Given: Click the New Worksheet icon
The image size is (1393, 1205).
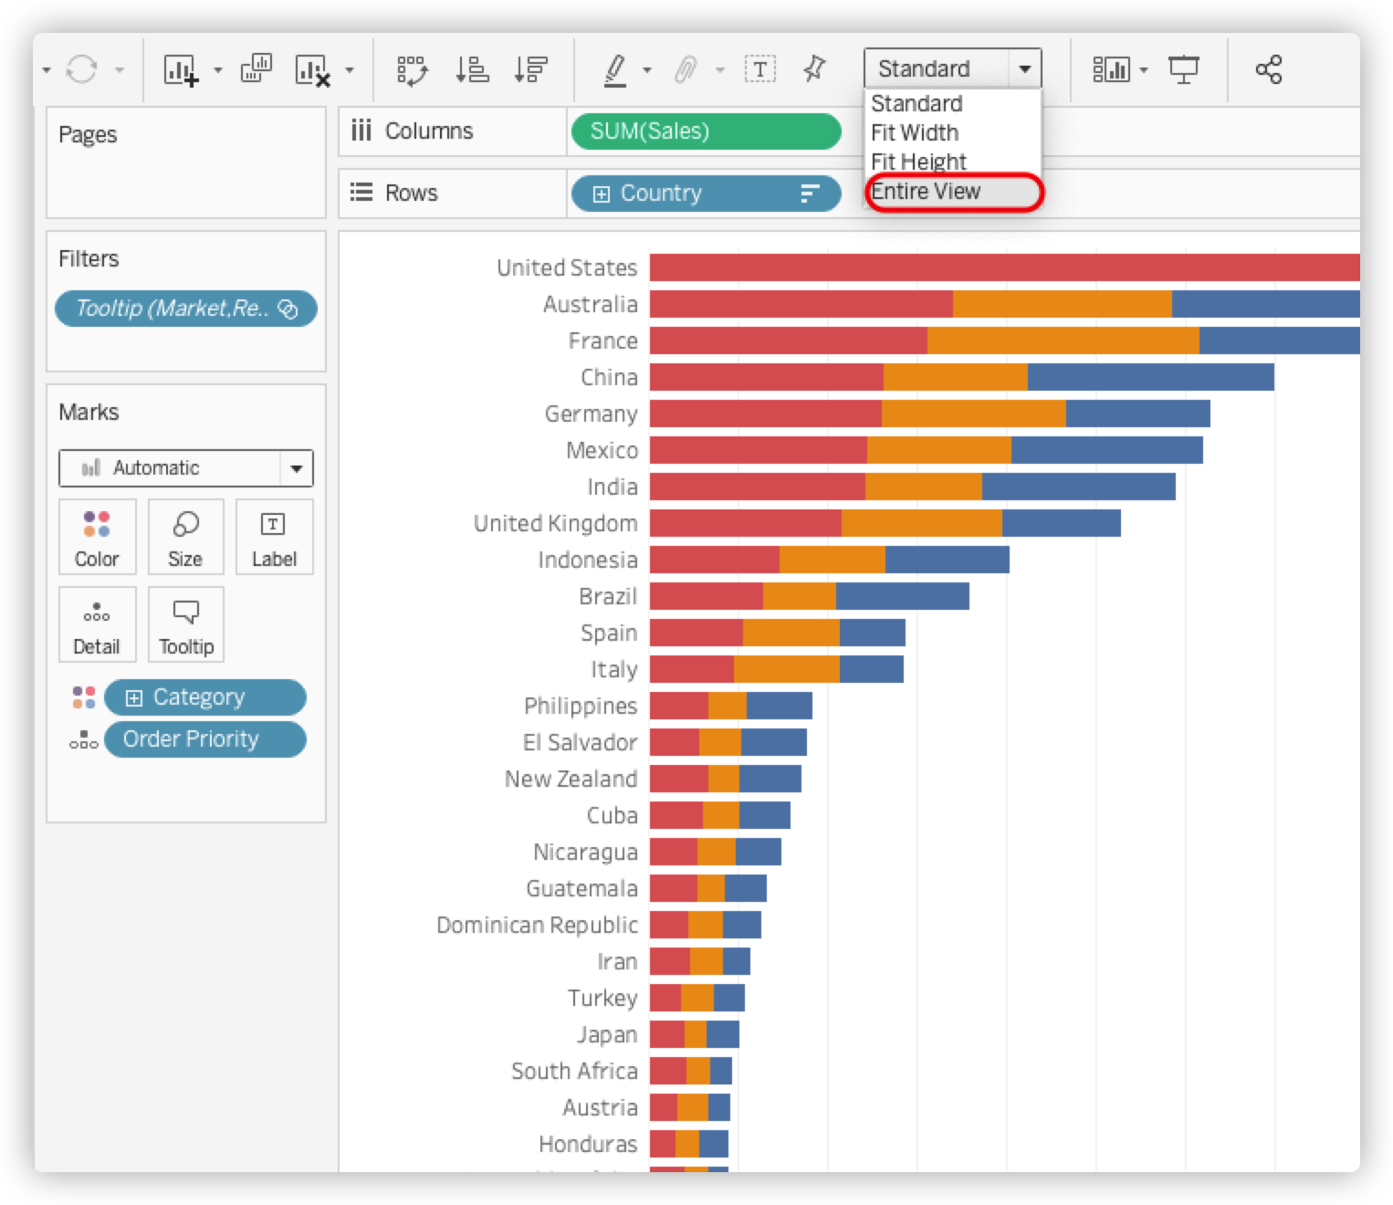Looking at the screenshot, I should 180,69.
